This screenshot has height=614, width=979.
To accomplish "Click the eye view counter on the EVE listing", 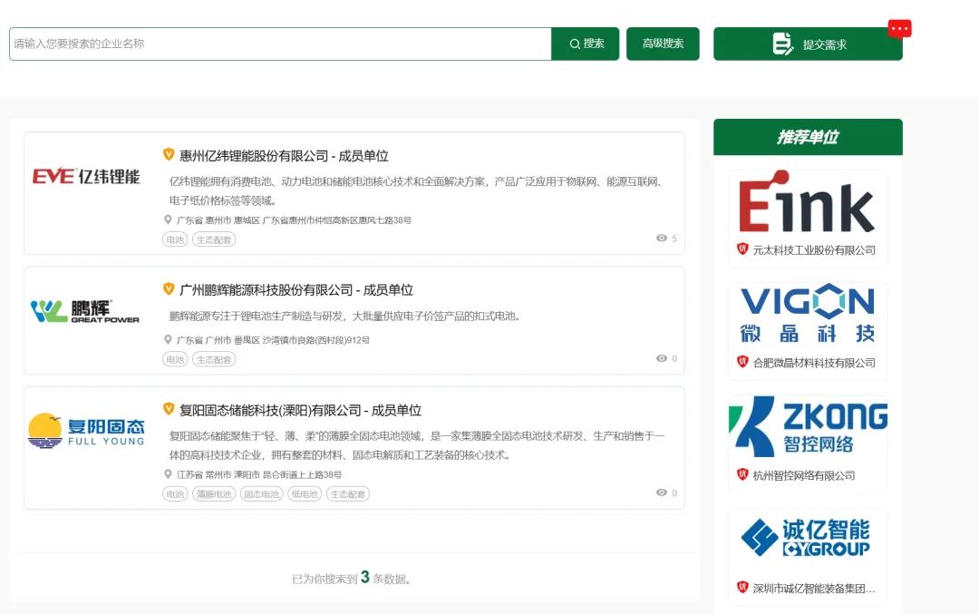I will (x=664, y=239).
